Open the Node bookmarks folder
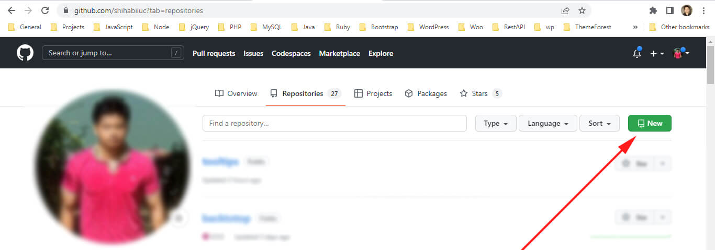This screenshot has height=250, width=715. (x=155, y=27)
